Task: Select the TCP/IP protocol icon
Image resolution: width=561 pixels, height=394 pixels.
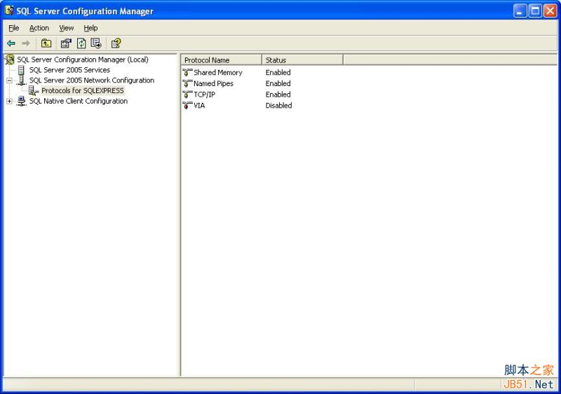Action: [x=187, y=94]
